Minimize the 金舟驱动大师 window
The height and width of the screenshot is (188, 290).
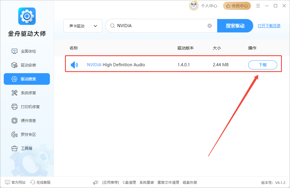[x=267, y=6]
